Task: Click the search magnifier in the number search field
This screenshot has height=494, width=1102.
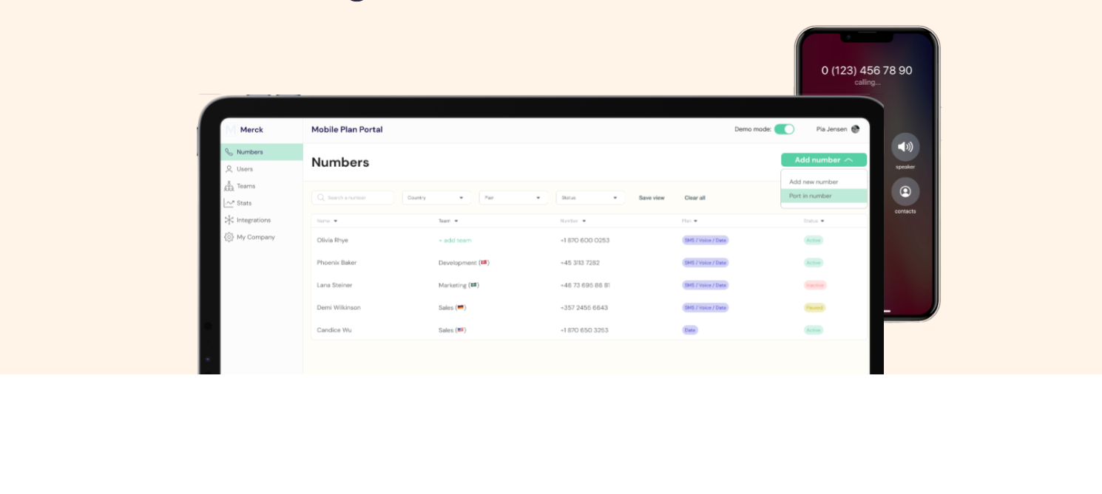Action: coord(320,197)
